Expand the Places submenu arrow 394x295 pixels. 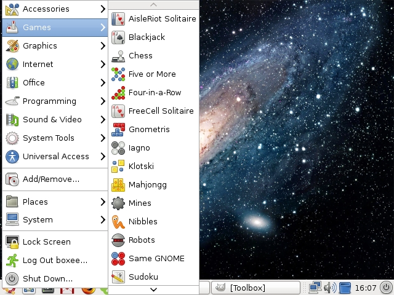point(103,202)
